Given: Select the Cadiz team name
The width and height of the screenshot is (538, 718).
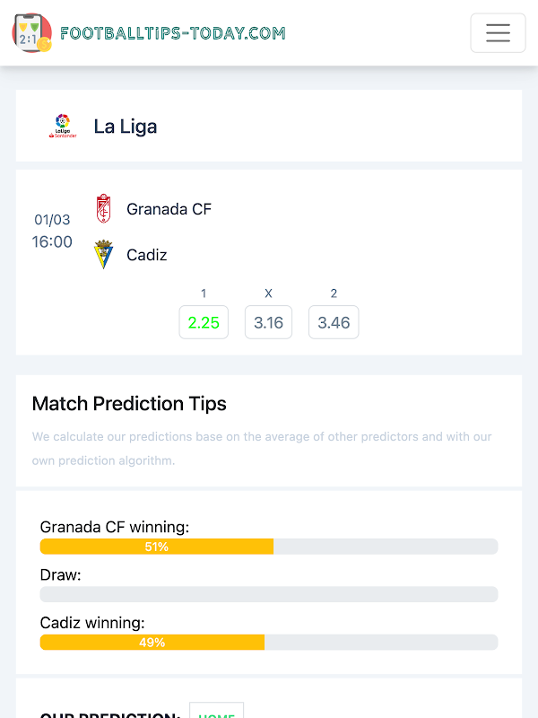Looking at the screenshot, I should click(147, 255).
